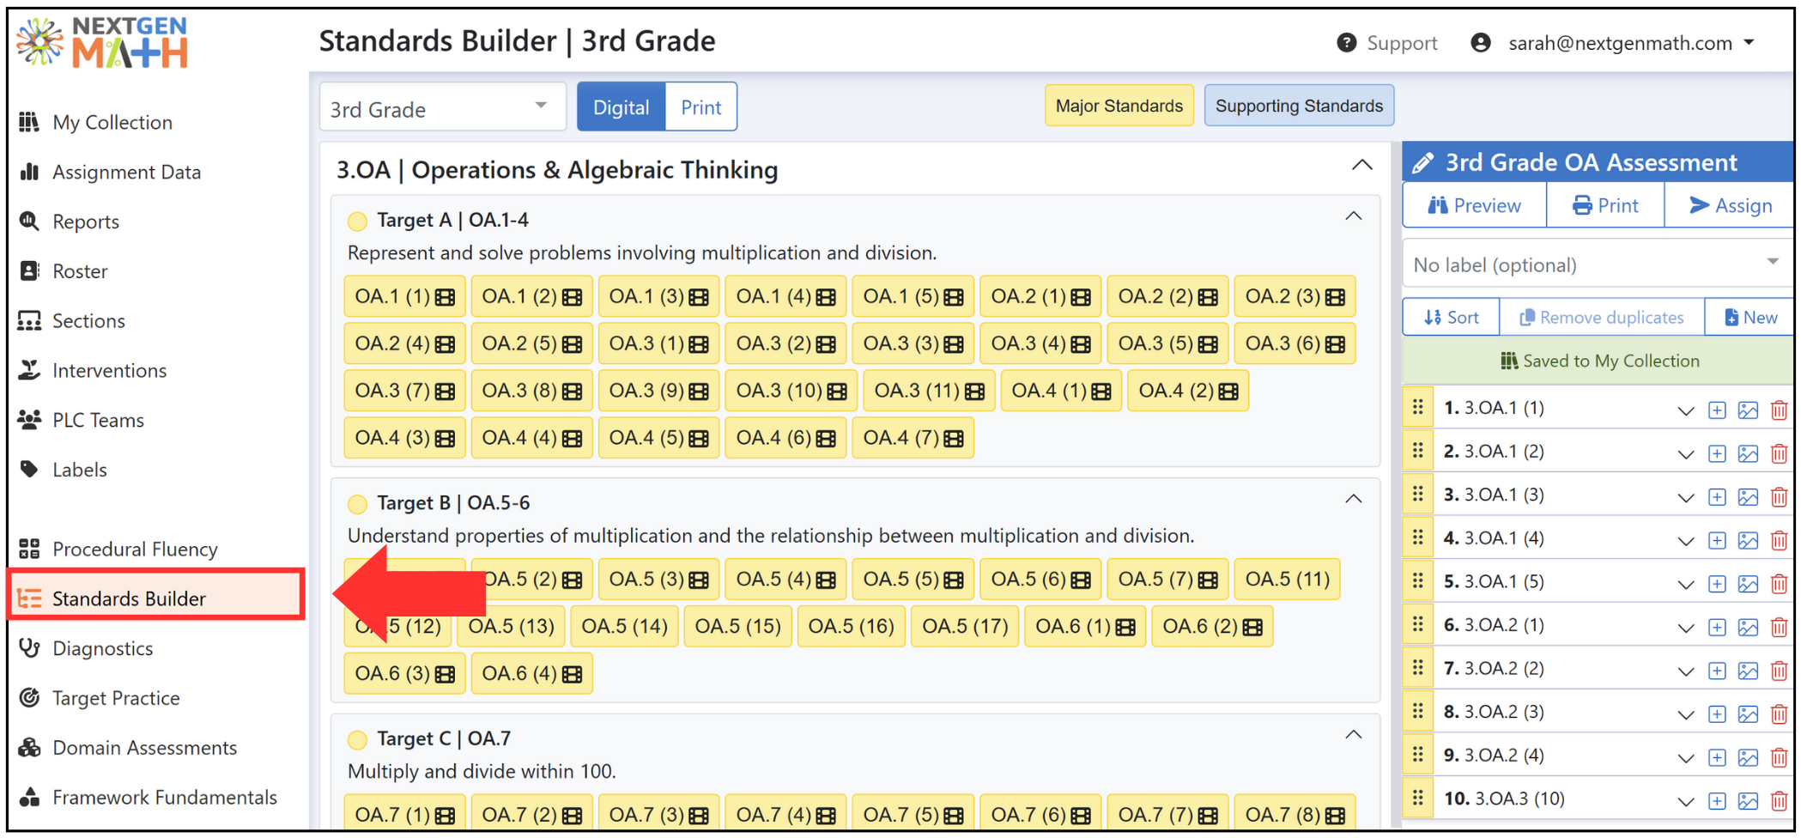Select the Target A yellow circle
Screen dimensions: 1801x838
point(357,222)
